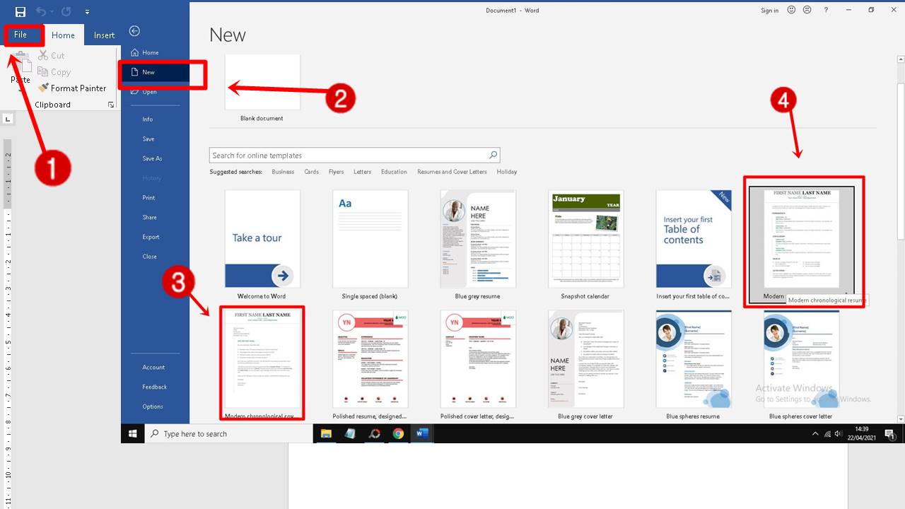905x509 pixels.
Task: Click the Letters suggested search
Action: coord(362,172)
